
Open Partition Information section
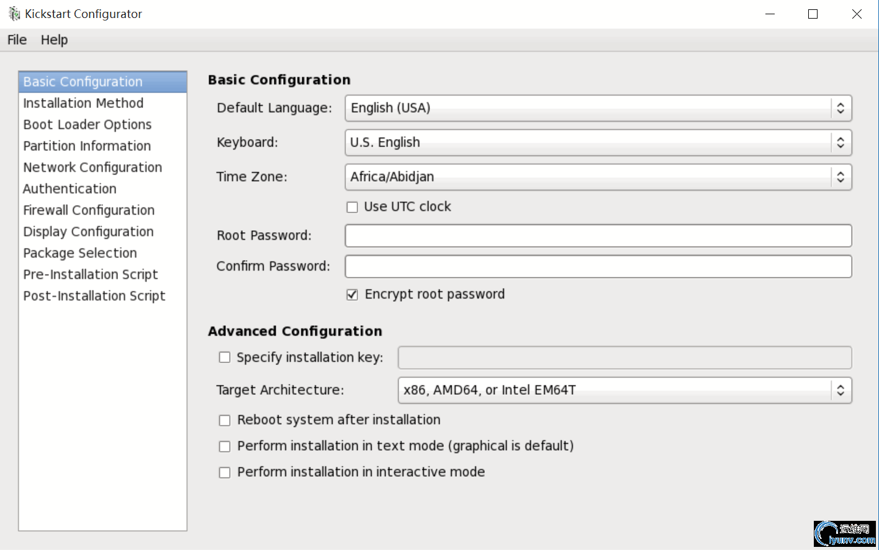pos(87,146)
